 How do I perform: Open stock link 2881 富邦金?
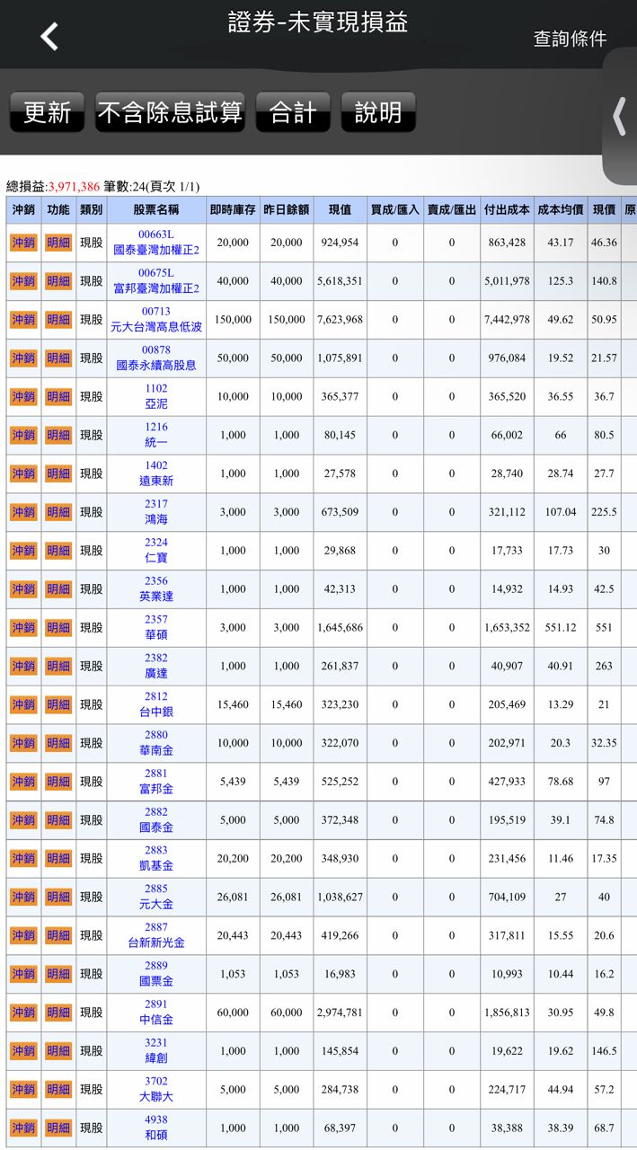155,782
